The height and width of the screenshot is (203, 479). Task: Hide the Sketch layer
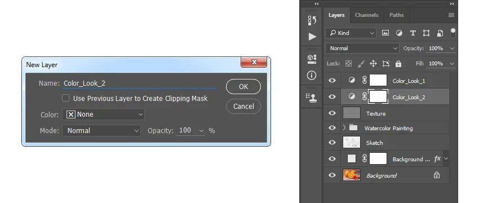point(332,143)
